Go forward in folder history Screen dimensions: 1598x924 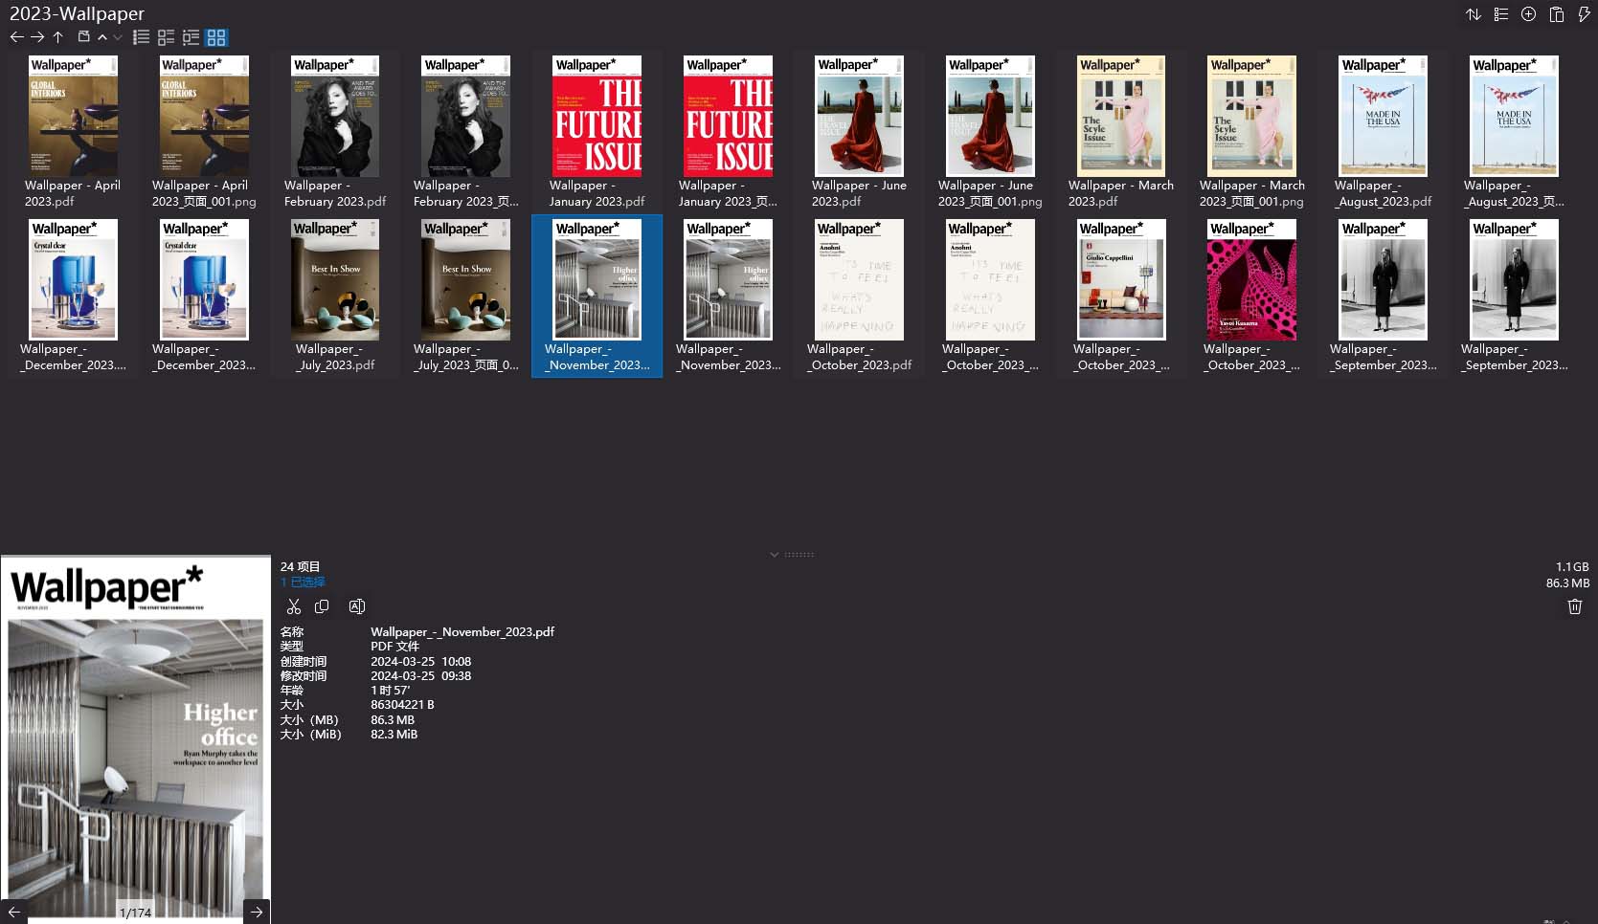pyautogui.click(x=37, y=37)
